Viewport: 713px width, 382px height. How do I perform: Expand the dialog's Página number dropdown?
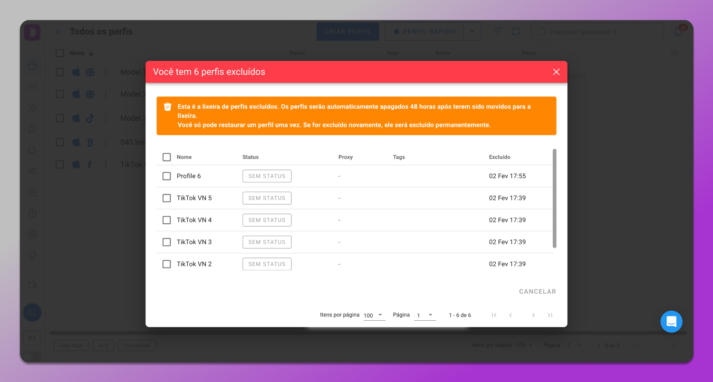pyautogui.click(x=424, y=315)
